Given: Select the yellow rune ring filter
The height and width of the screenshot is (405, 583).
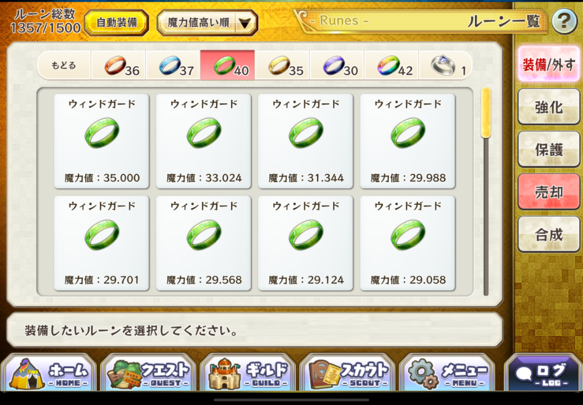Looking at the screenshot, I should pyautogui.click(x=282, y=66).
